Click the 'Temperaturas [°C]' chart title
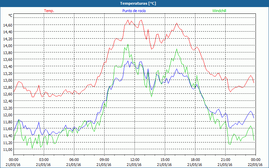 (x=138, y=3)
